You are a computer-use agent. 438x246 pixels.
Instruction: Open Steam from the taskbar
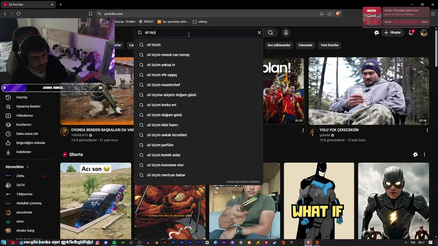pyautogui.click(x=274, y=243)
